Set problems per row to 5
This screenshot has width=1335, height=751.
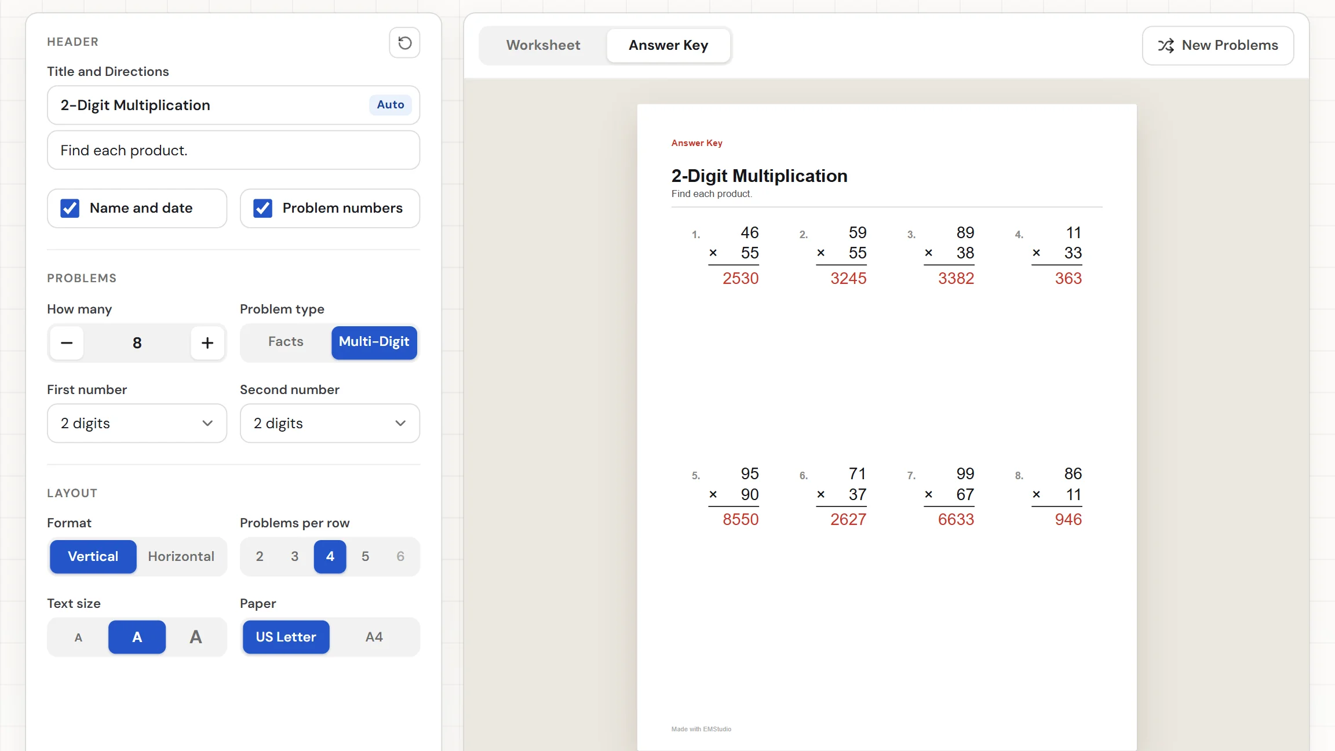[366, 556]
